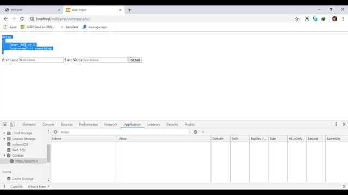Open the Network panel
This screenshot has width=348, height=195.
tap(111, 124)
